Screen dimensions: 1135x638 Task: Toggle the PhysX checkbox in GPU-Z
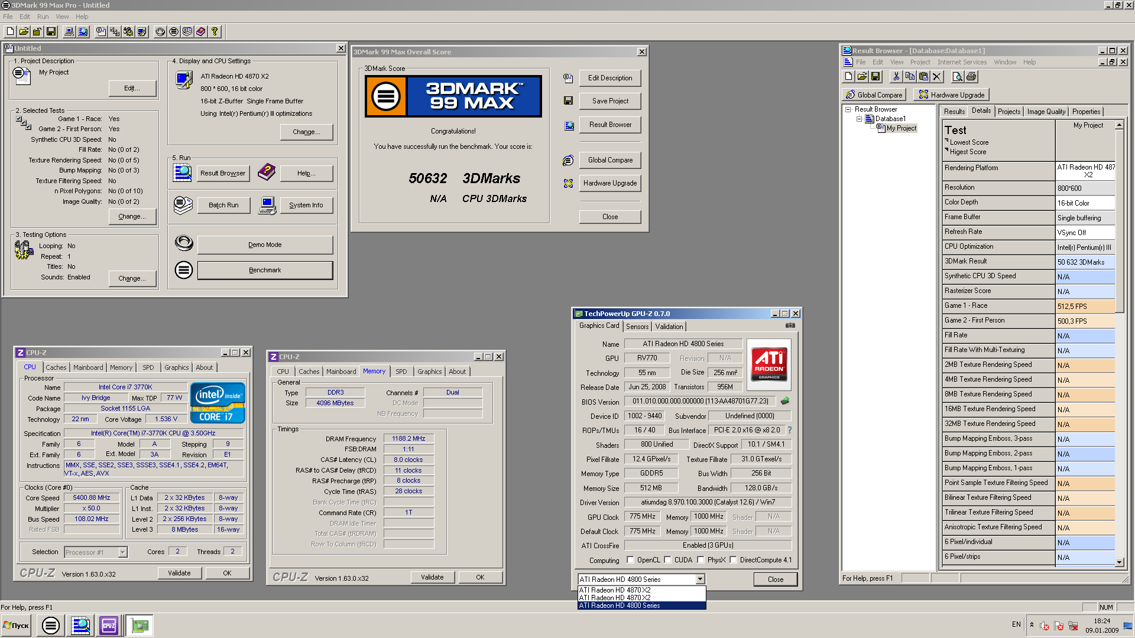[701, 560]
